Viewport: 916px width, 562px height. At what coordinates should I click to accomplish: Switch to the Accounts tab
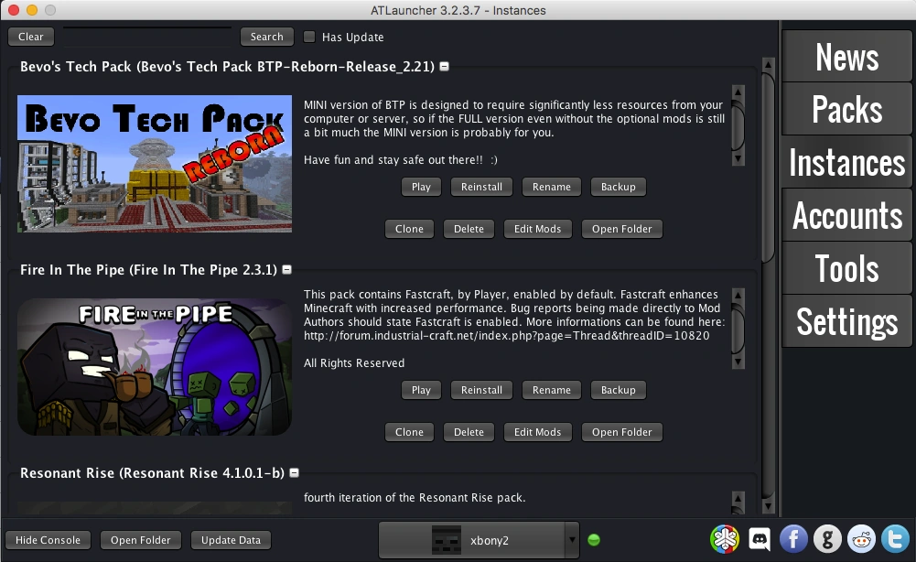click(x=847, y=216)
